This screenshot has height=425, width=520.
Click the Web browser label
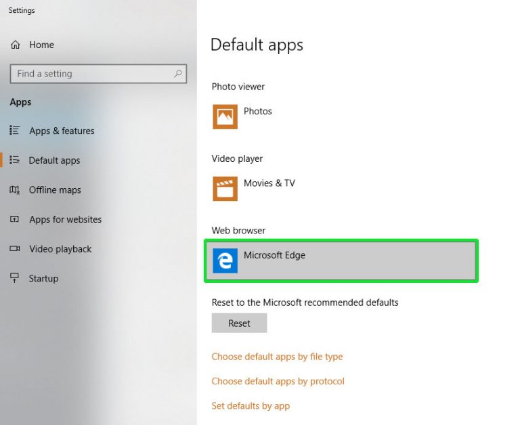tap(238, 230)
